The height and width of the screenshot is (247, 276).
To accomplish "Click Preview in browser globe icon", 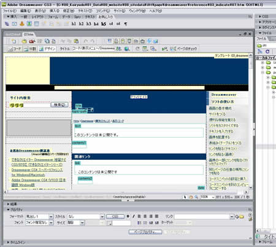I will point(127,49).
